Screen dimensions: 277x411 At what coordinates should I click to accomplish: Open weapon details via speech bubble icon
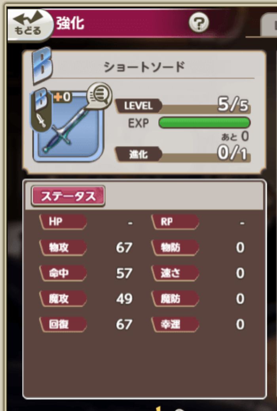(x=99, y=96)
